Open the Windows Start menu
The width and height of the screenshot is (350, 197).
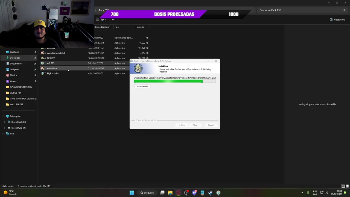[132, 193]
